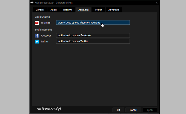
Task: Go to the Hotkeys tab
Action: tap(68, 10)
